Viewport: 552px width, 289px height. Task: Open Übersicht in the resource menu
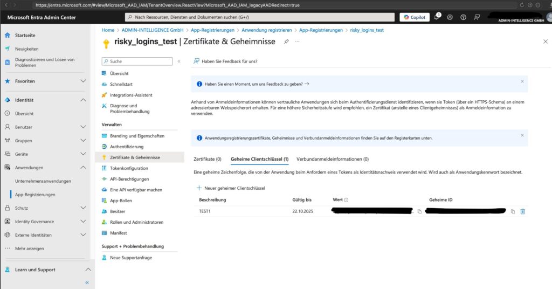(119, 73)
